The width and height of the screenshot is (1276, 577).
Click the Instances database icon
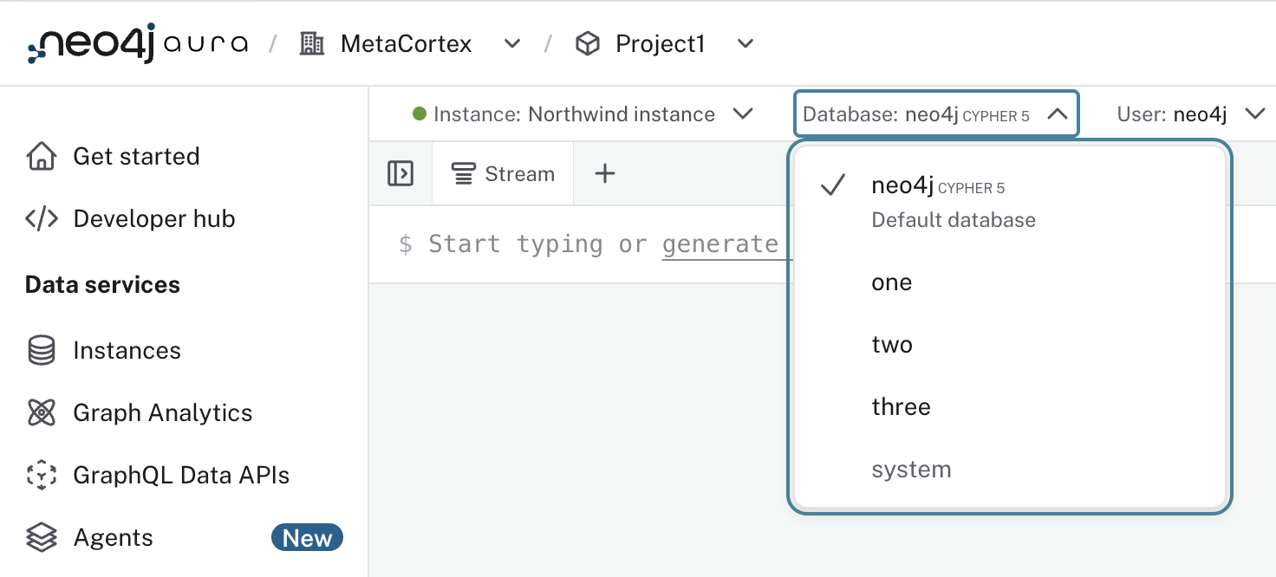coord(41,350)
